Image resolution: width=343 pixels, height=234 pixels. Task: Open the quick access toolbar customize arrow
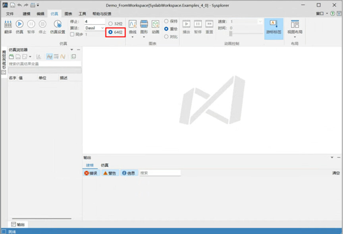point(38,5)
